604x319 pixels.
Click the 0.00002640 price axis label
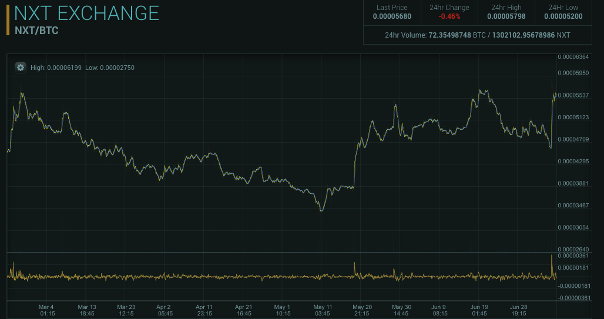pyautogui.click(x=573, y=249)
